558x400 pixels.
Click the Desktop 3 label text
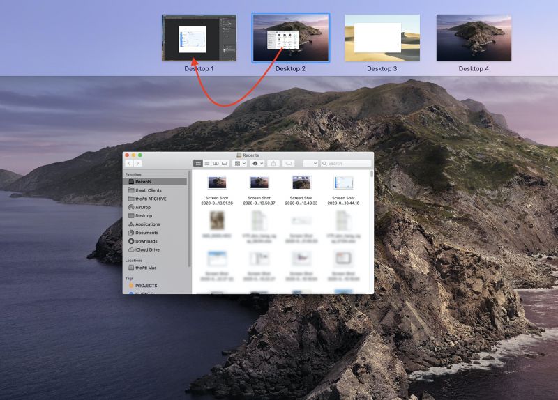[x=382, y=68]
